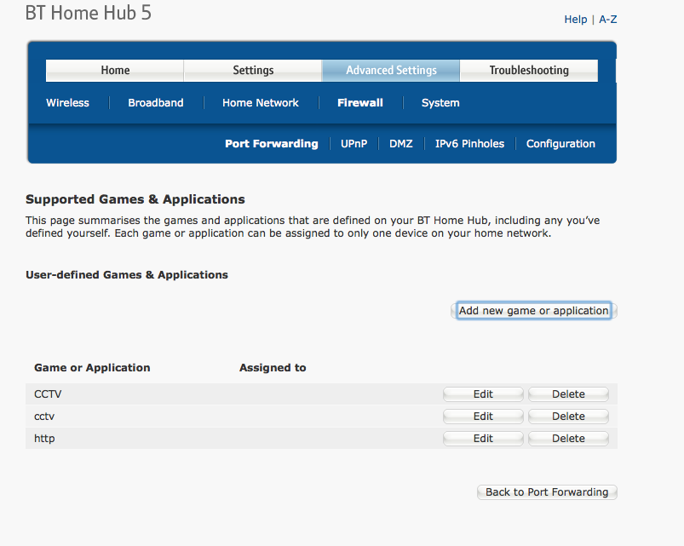Image resolution: width=684 pixels, height=546 pixels.
Task: Open the System menu
Action: tap(440, 102)
